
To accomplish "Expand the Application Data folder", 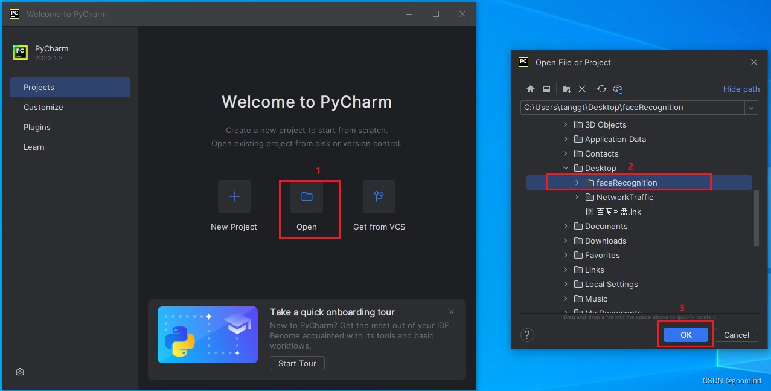I will pyautogui.click(x=566, y=139).
